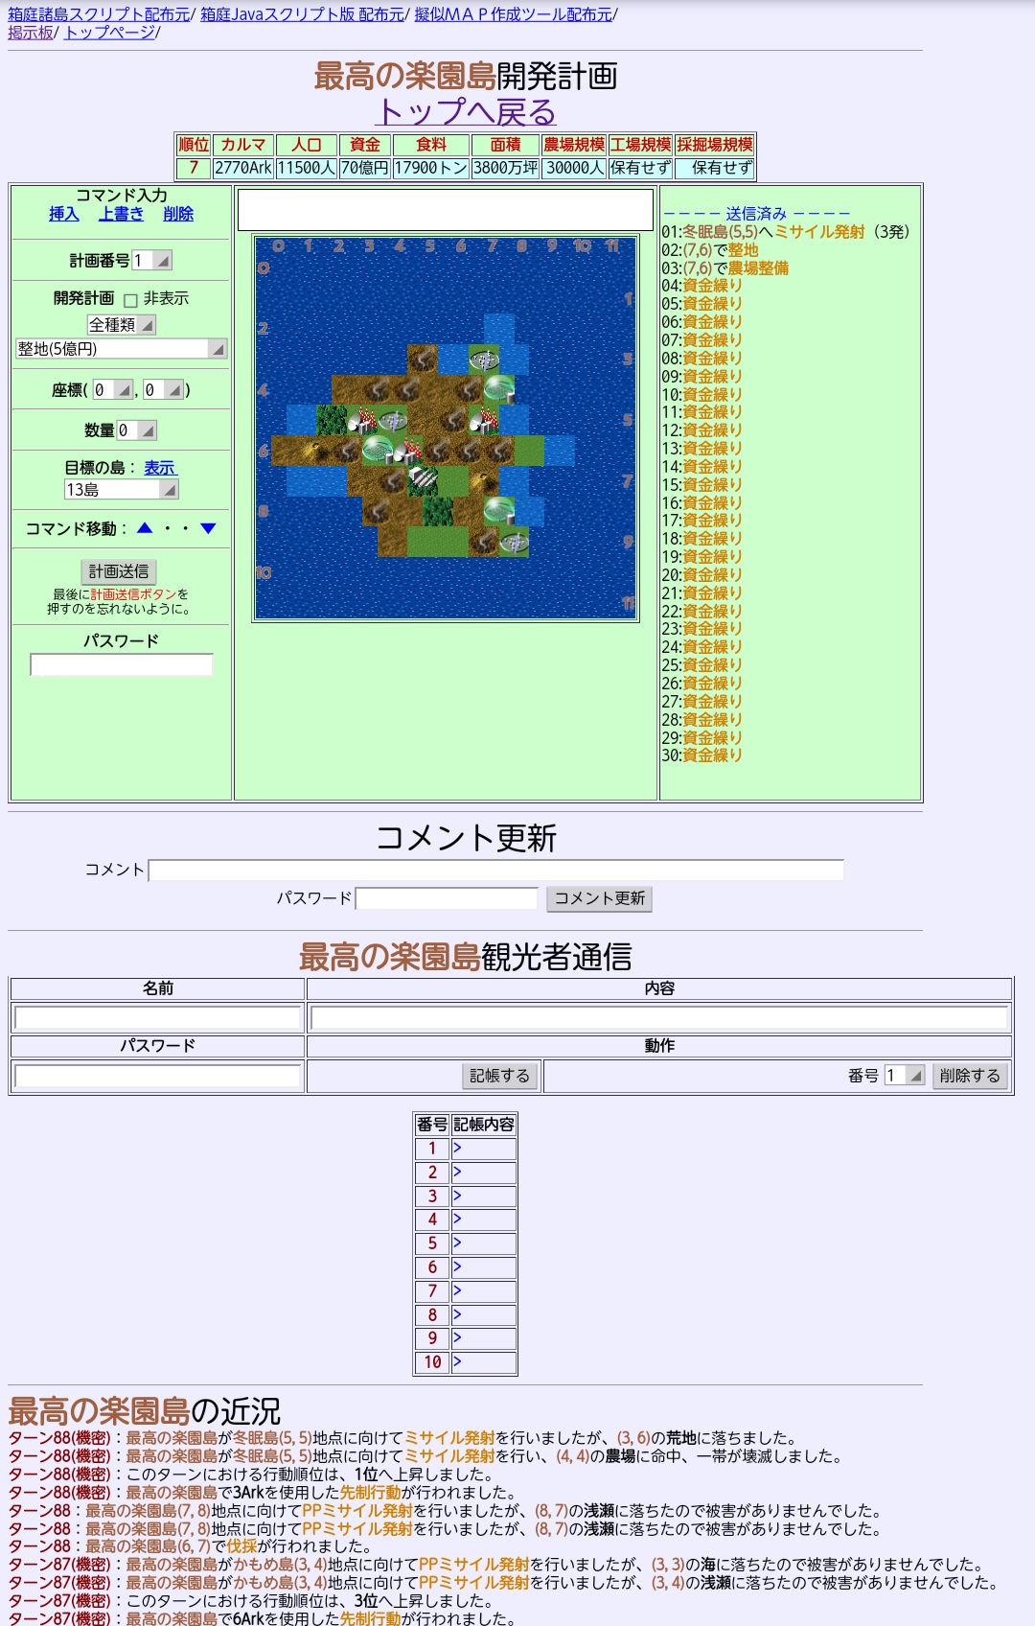Click the トップへ戻る link

tap(466, 111)
